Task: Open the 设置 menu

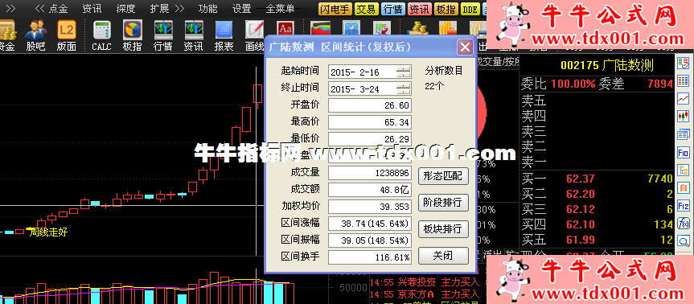Action: [x=242, y=8]
